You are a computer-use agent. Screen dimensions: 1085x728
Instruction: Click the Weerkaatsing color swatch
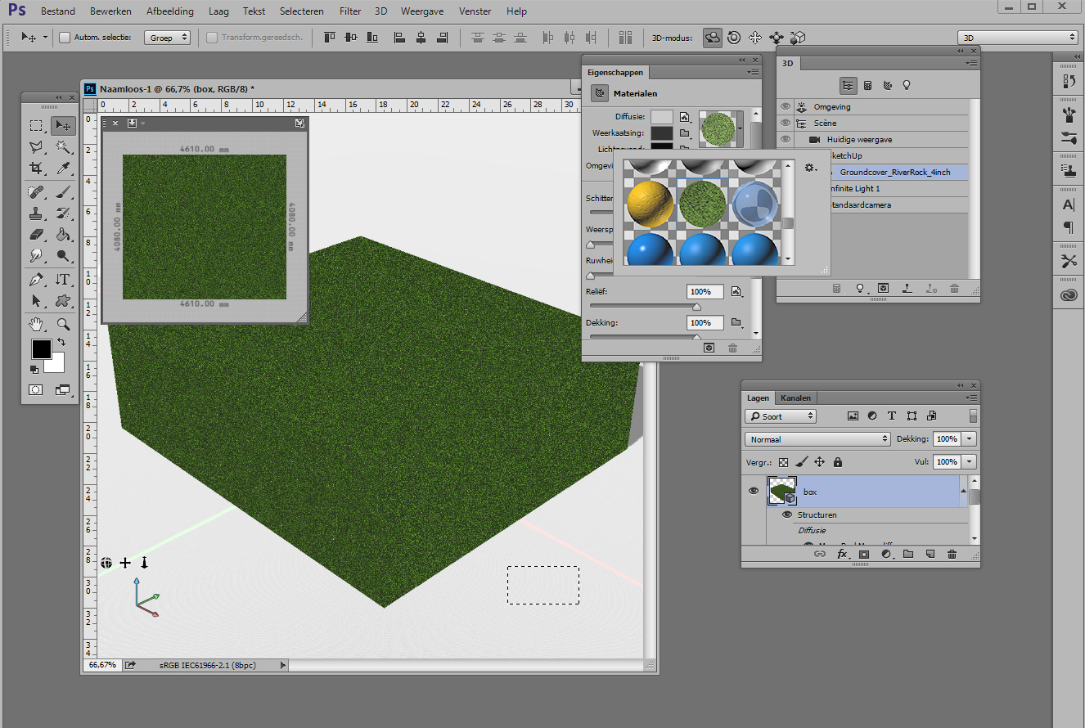[x=662, y=133]
